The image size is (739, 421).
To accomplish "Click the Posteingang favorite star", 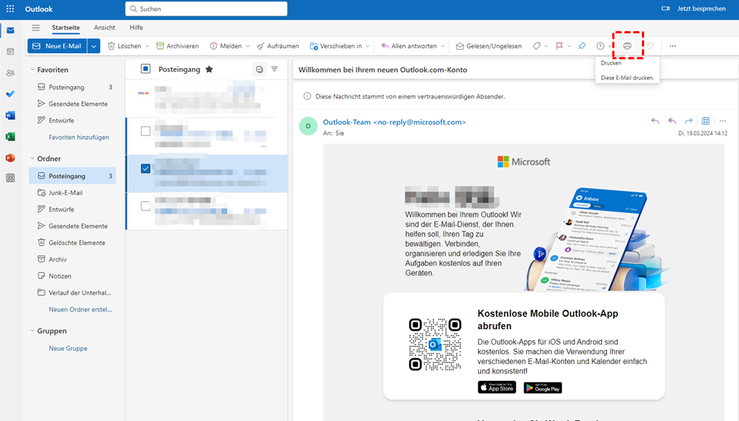I will 209,70.
